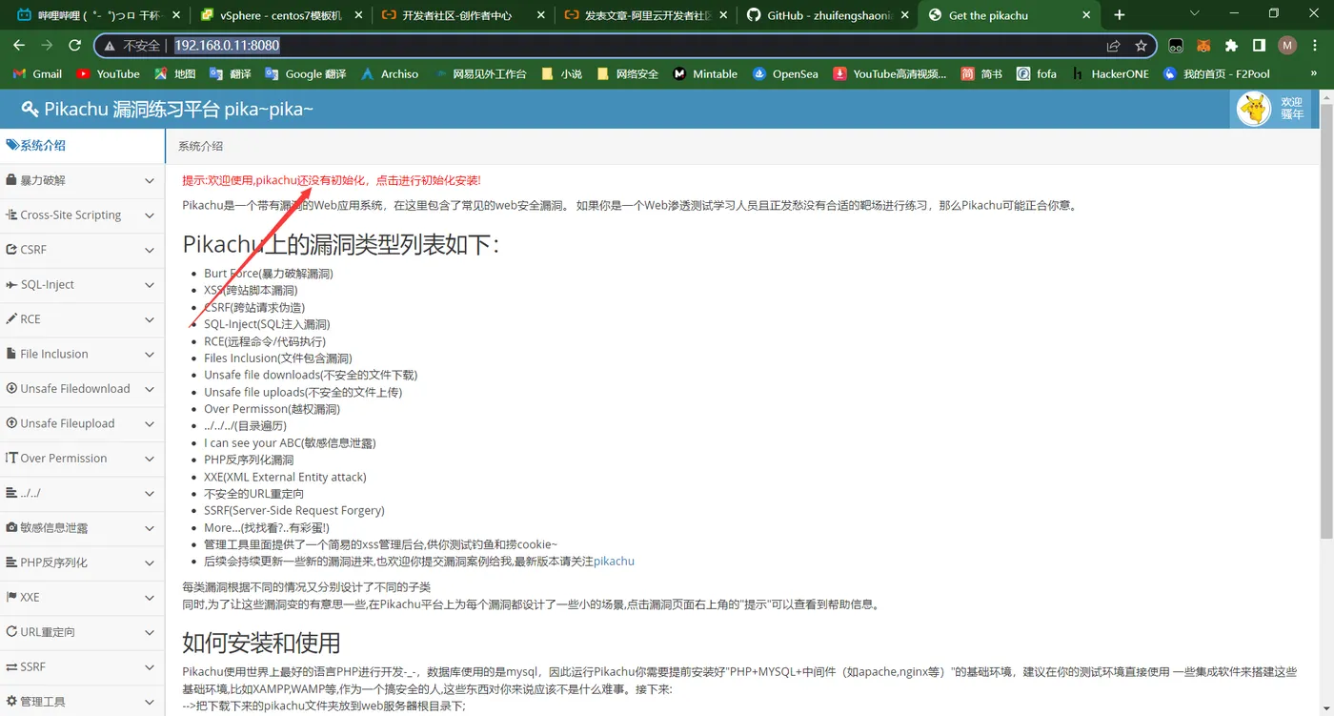Switch to the GitHub zhuifengshaoni tab

[825, 14]
